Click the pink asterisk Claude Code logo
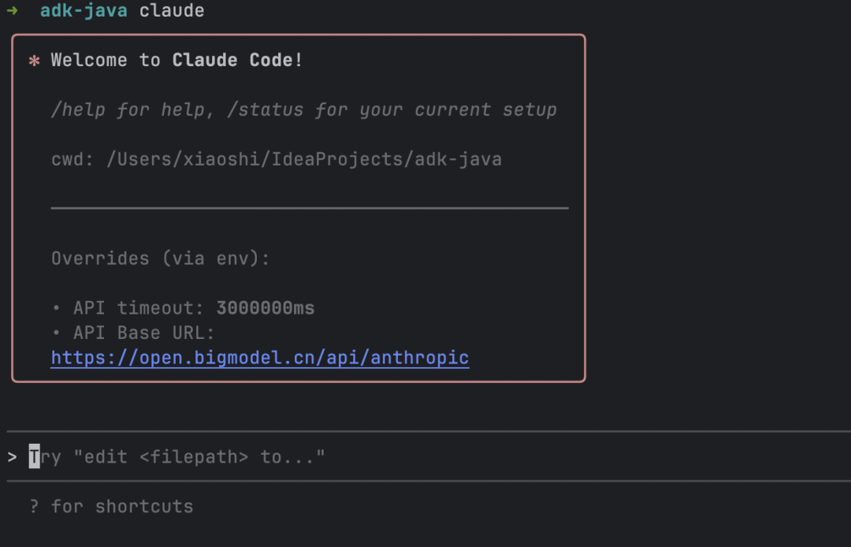The image size is (851, 547). 34,60
